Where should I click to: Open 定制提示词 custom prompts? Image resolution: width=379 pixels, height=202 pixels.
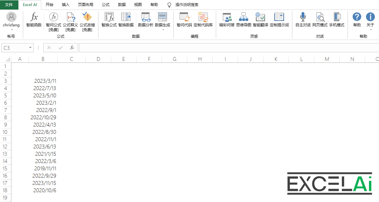point(279,20)
